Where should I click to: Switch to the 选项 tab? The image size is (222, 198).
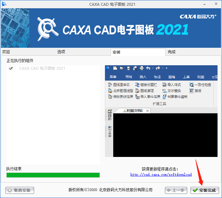coord(61,52)
